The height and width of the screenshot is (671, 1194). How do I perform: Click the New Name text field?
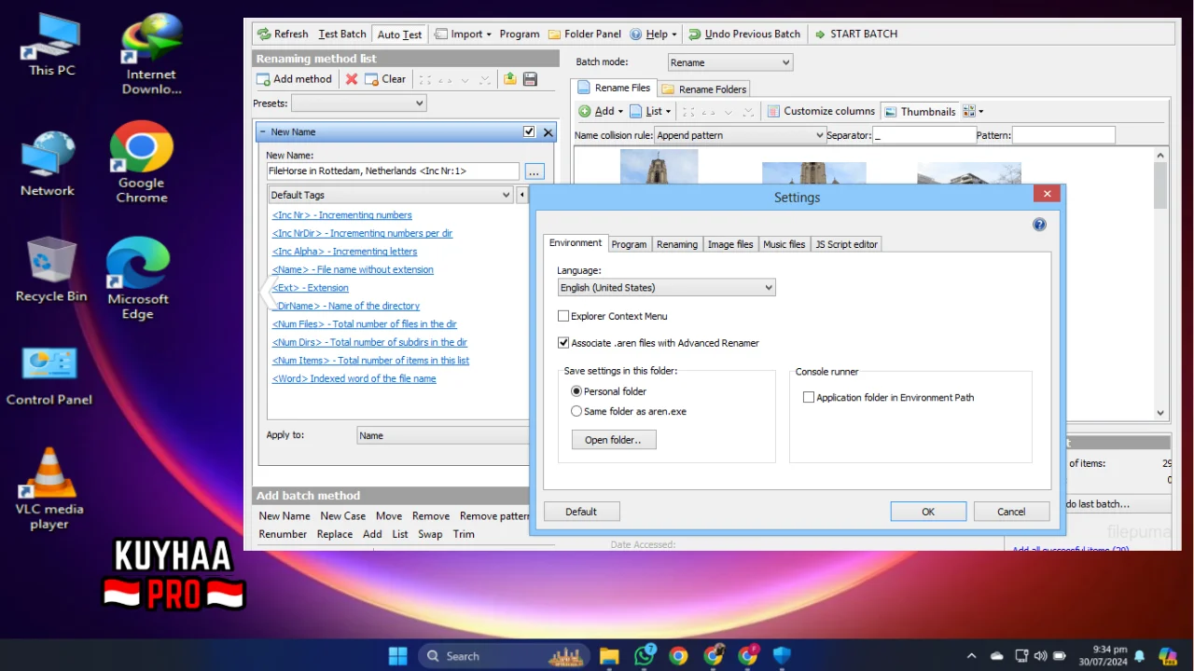393,171
